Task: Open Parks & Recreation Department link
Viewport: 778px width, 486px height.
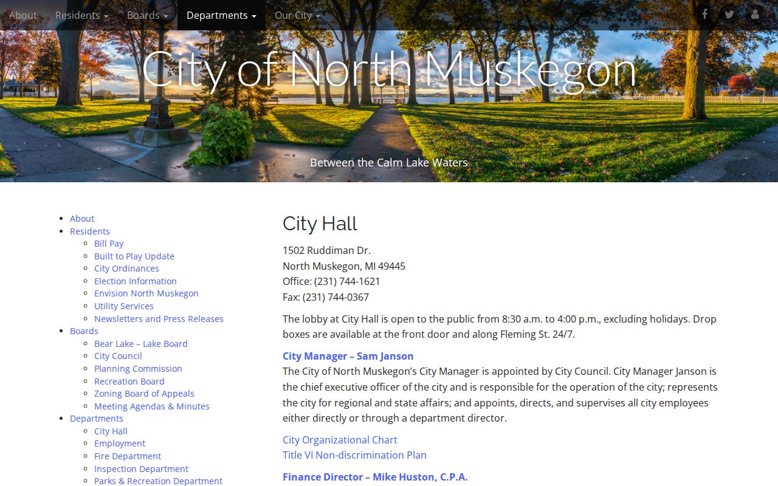Action: (158, 481)
